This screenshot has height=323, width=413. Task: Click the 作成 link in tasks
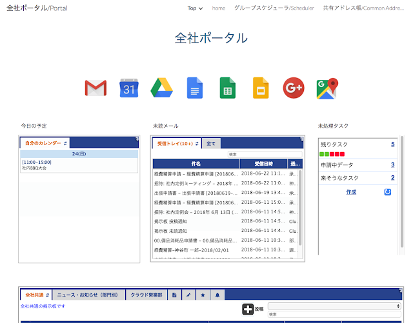point(350,192)
